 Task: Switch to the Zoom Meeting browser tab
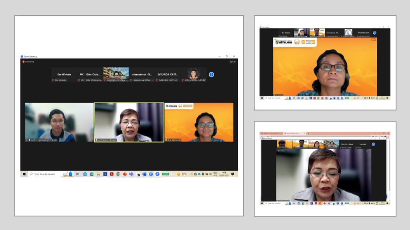point(294,133)
